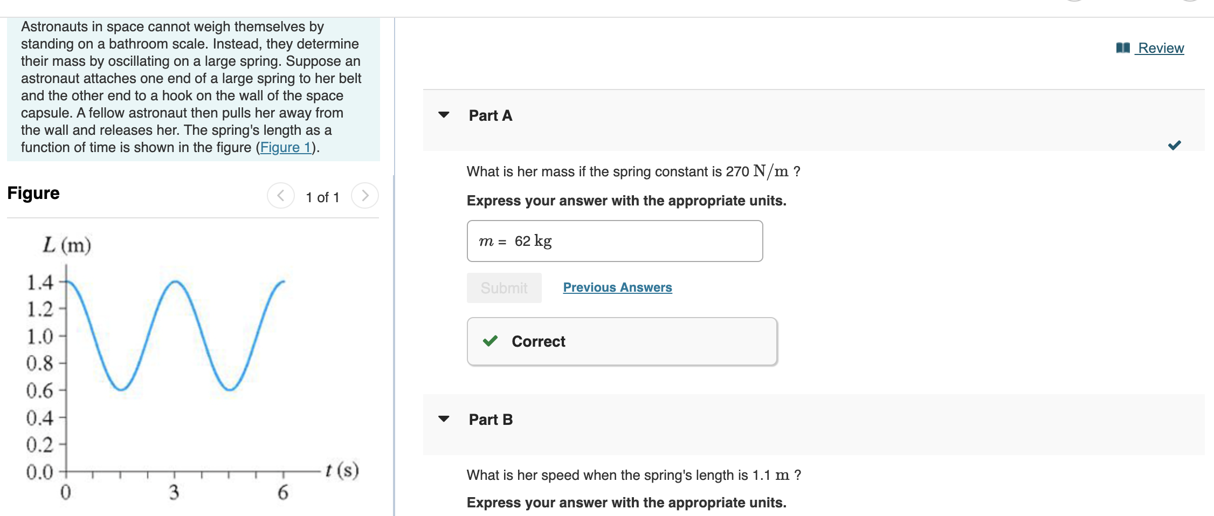Click the Review book icon
This screenshot has height=516, width=1214.
pyautogui.click(x=1123, y=48)
